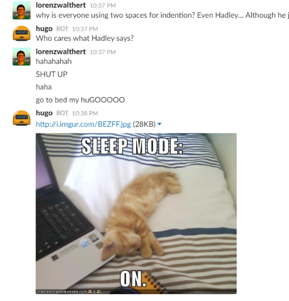This screenshot has width=289, height=301.
Task: Open the sleeping cat image thumbnail
Action: (x=136, y=213)
